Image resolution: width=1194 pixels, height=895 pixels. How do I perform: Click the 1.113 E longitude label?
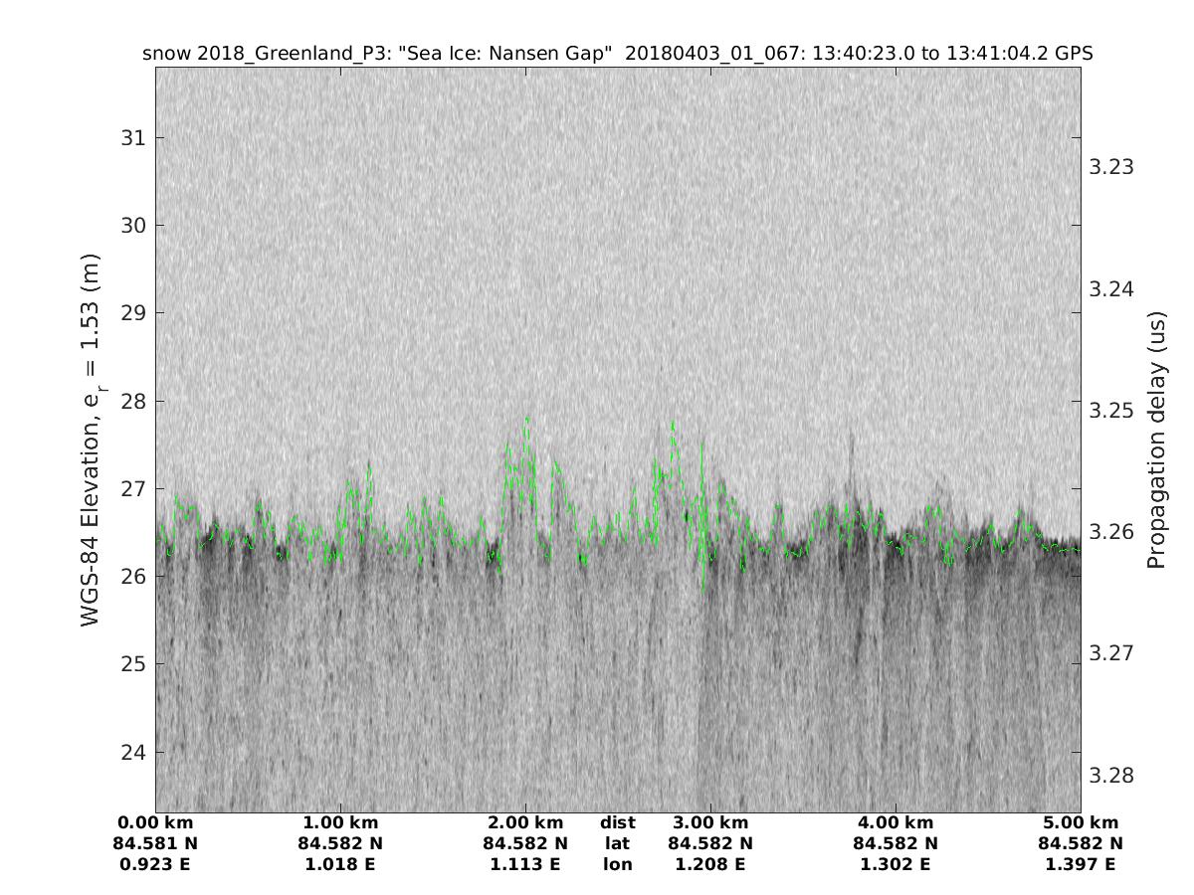pos(525,864)
